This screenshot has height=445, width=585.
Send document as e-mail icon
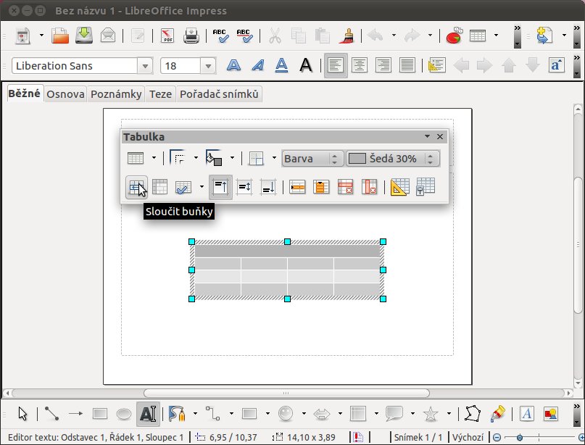click(x=108, y=36)
